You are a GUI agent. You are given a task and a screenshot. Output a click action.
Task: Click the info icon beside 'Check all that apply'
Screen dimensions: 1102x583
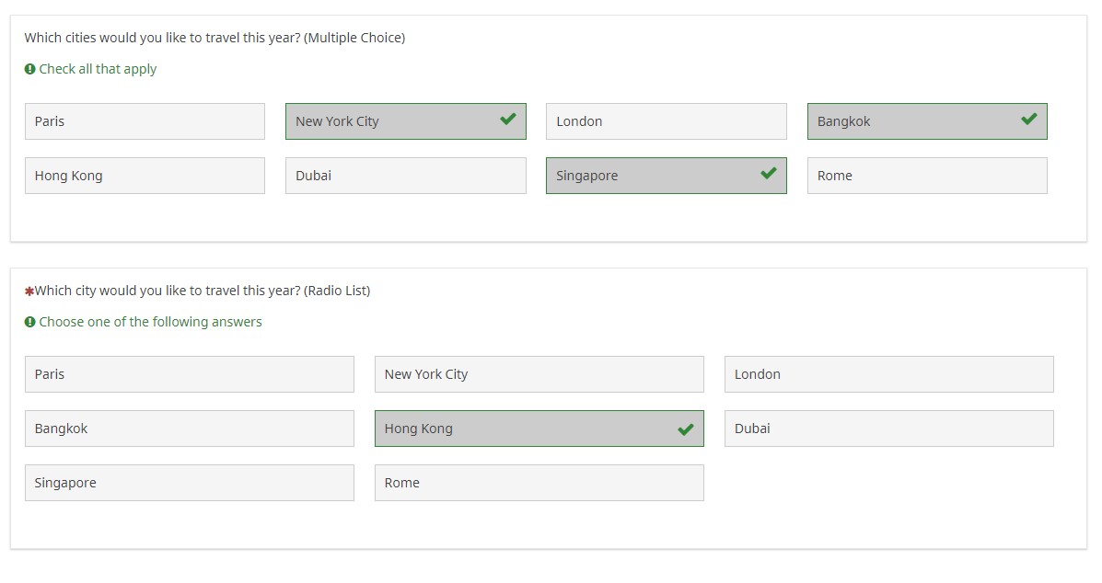29,68
